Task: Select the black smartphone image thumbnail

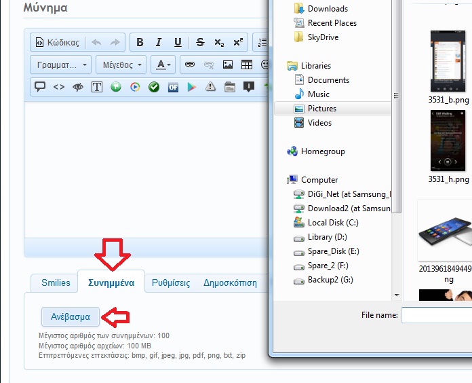Action: pyautogui.click(x=445, y=230)
